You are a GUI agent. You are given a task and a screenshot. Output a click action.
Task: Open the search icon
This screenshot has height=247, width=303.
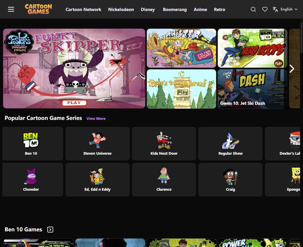(x=253, y=9)
